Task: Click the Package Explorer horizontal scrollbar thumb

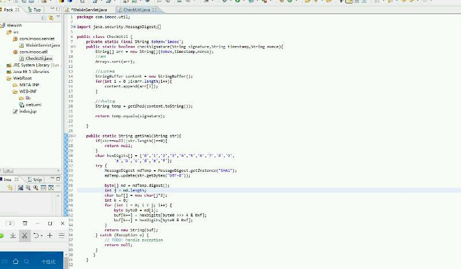Action: (x=8, y=171)
